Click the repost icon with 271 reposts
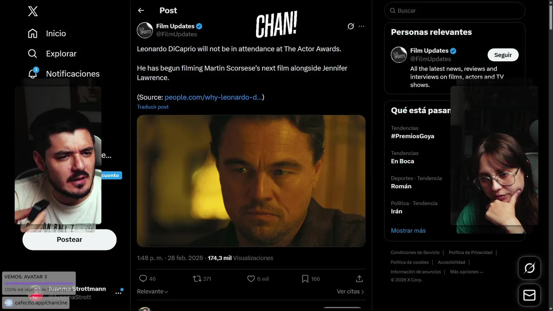Image resolution: width=553 pixels, height=311 pixels. pyautogui.click(x=197, y=279)
